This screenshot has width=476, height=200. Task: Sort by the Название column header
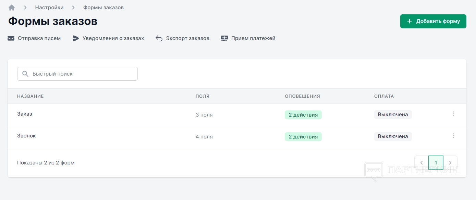[x=30, y=96]
